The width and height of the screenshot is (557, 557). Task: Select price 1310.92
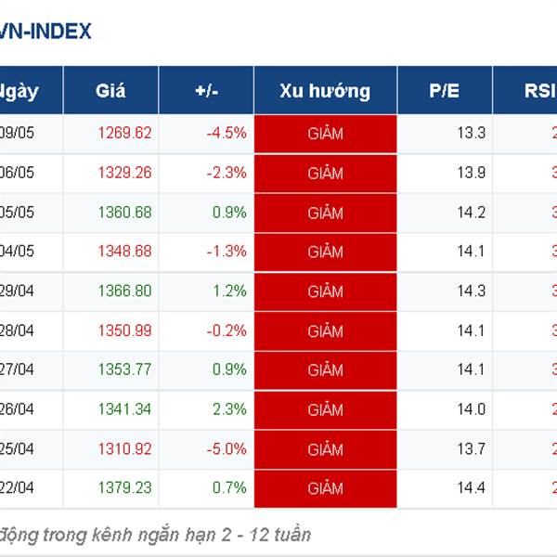pos(124,449)
